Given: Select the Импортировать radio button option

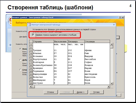Looking at the screenshot, I should tap(20, 49).
